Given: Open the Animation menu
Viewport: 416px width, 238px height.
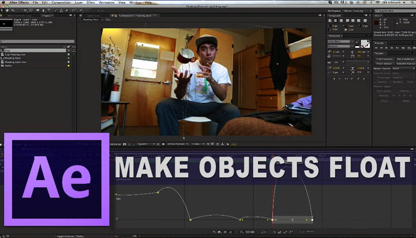Looking at the screenshot, I should click(x=107, y=3).
